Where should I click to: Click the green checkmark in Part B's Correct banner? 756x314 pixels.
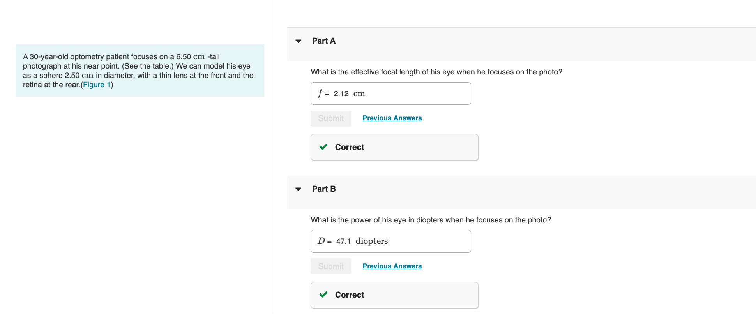click(323, 295)
